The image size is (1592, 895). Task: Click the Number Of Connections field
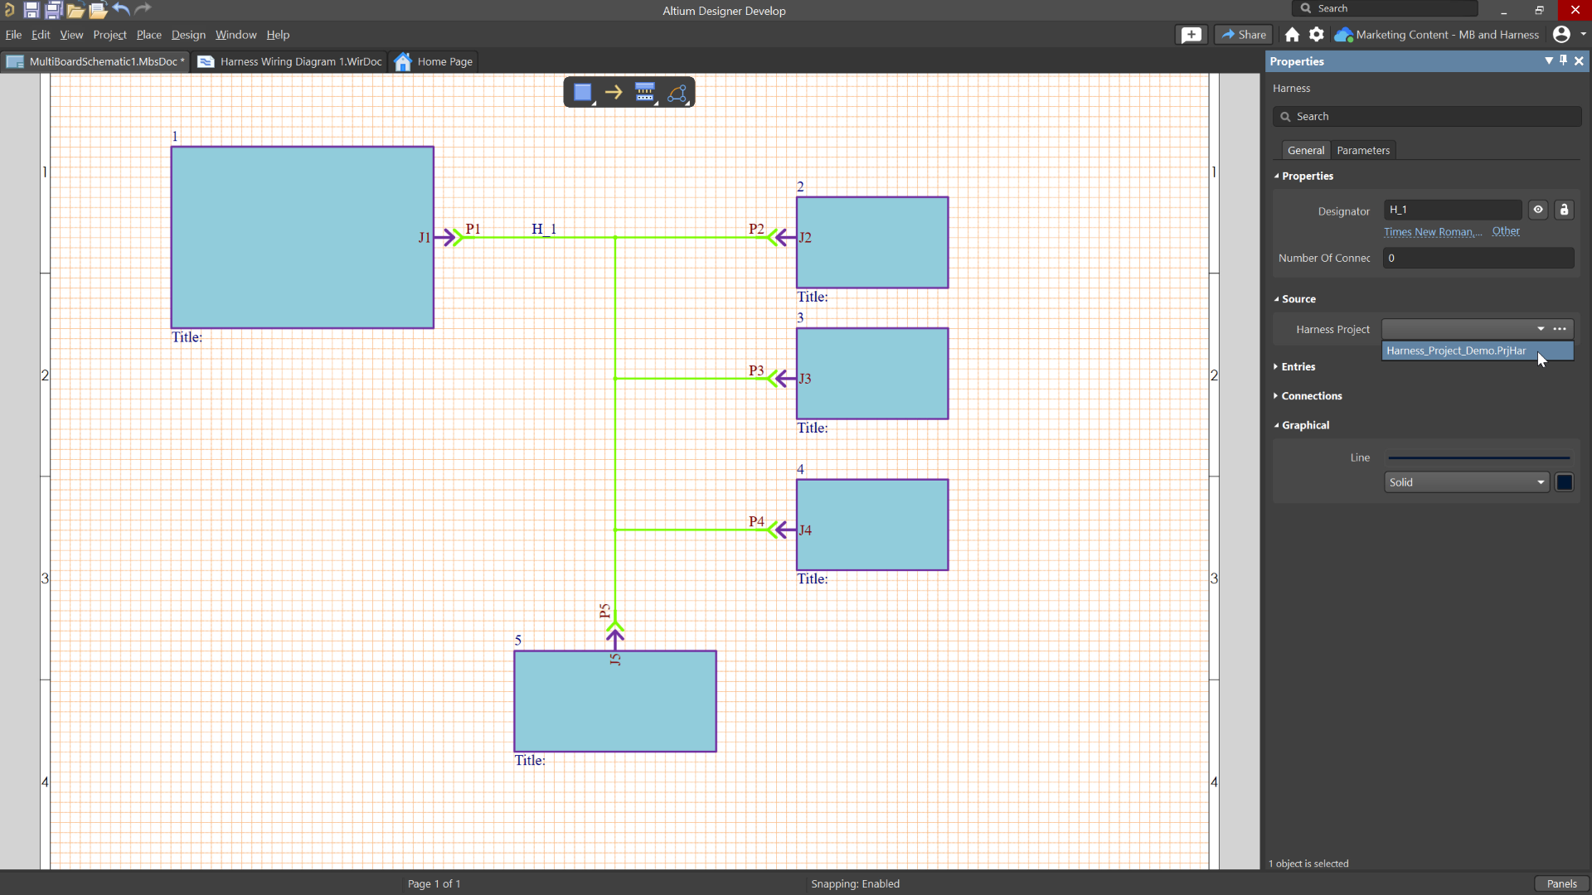tap(1478, 258)
